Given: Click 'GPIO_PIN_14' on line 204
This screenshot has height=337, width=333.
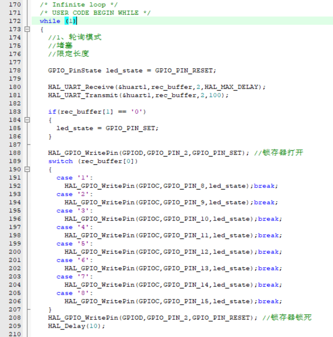Looking at the screenshot, I should click(x=186, y=285).
